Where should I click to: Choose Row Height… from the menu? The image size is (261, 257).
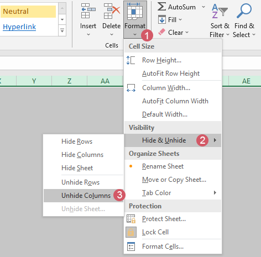coord(173,60)
